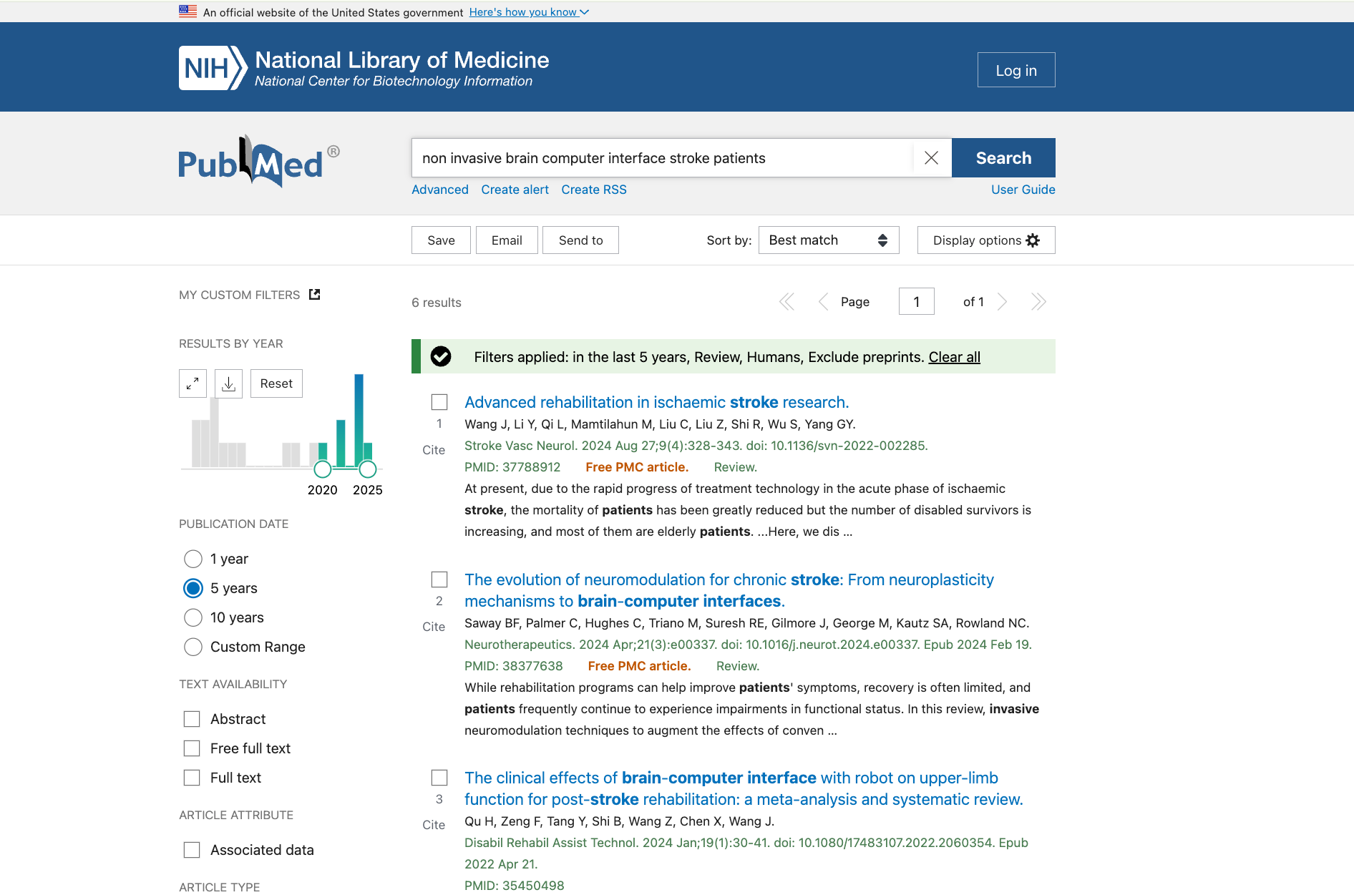1354x895 pixels.
Task: Click the page number input field
Action: pos(916,301)
